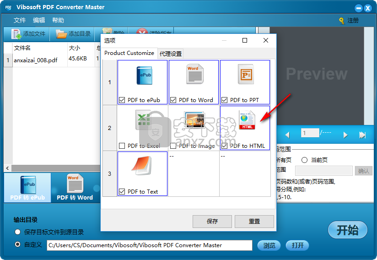
Task: Jump to last page in preview
Action: click(x=362, y=135)
